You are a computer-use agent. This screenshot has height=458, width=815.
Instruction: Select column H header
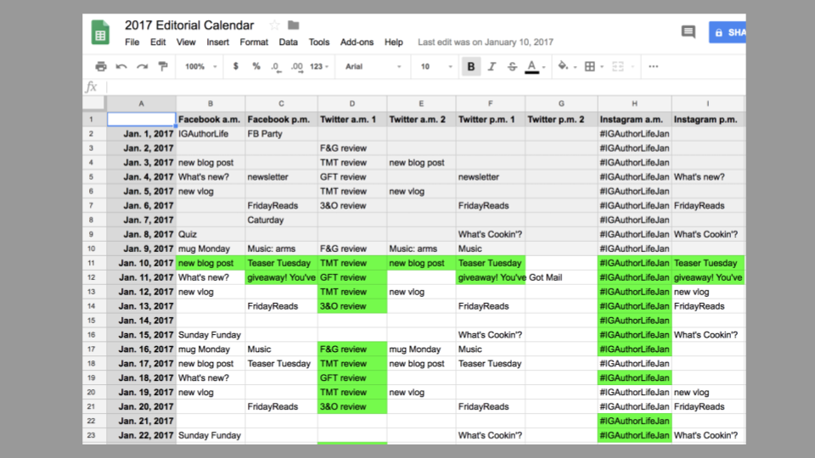pos(634,103)
